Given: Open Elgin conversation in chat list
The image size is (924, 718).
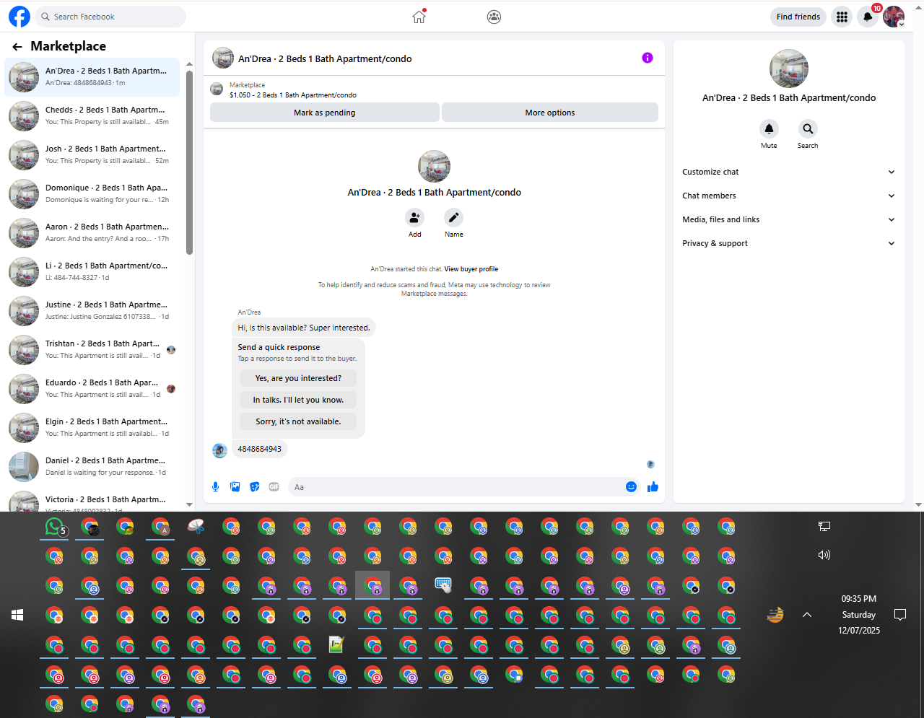Looking at the screenshot, I should coord(92,428).
